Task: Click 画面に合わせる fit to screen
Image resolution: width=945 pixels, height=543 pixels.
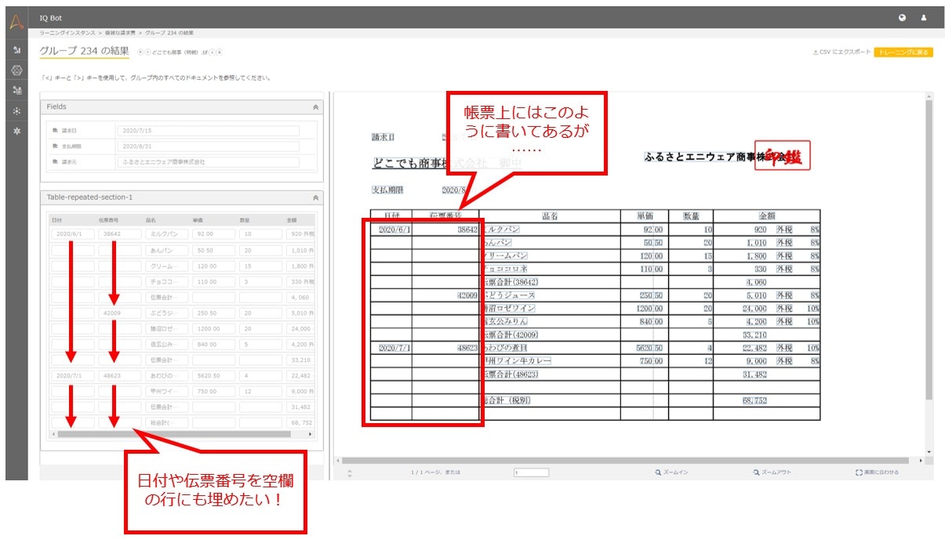Action: click(877, 472)
